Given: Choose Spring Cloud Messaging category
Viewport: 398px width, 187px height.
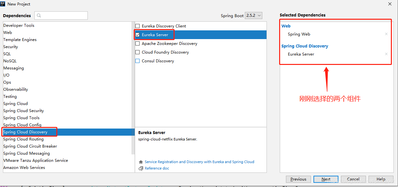Looking at the screenshot, I should pos(67,153).
